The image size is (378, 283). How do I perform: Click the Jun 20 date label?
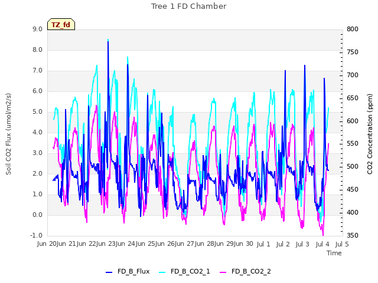point(47,244)
